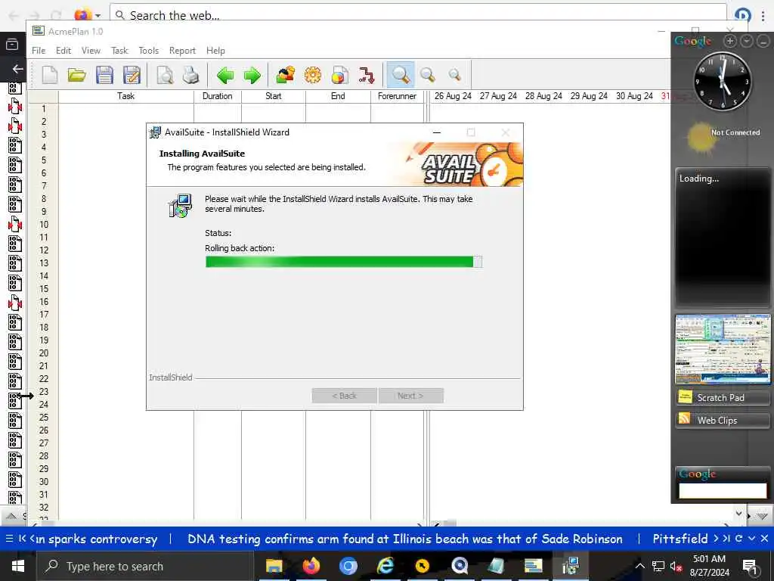Click the disabled Back button in InstallShield

point(344,395)
